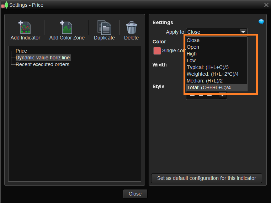Screen dimensions: 271x203
Task: Choose Typical: (H+L+C)/3 option
Action: point(217,67)
